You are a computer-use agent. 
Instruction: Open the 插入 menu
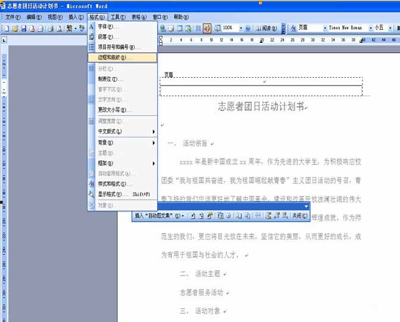click(x=76, y=17)
